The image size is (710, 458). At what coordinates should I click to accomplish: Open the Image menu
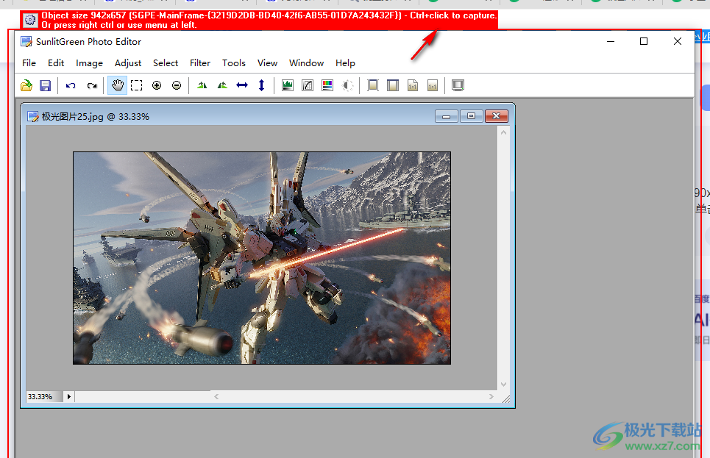[x=89, y=63]
